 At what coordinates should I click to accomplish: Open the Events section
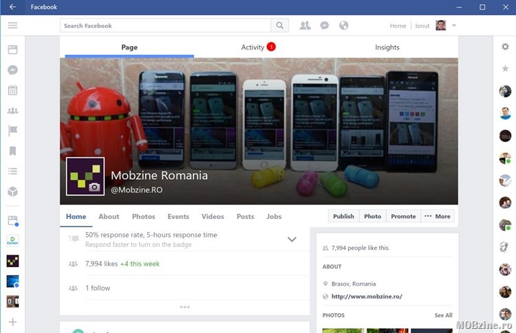[x=178, y=217]
